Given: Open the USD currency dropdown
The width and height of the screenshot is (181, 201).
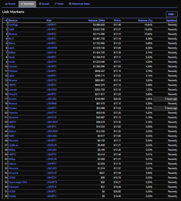Looking at the screenshot, I should click(x=172, y=14).
